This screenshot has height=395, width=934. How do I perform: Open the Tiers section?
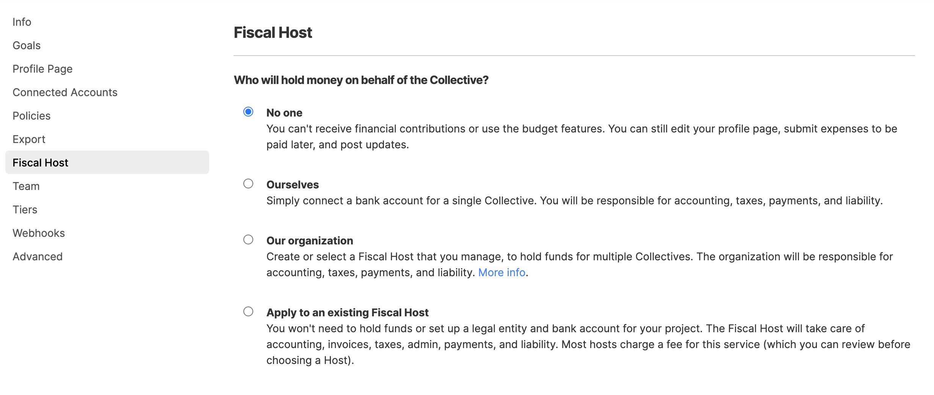point(25,210)
